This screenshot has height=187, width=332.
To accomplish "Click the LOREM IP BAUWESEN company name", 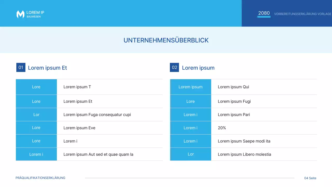I will click(x=35, y=14).
